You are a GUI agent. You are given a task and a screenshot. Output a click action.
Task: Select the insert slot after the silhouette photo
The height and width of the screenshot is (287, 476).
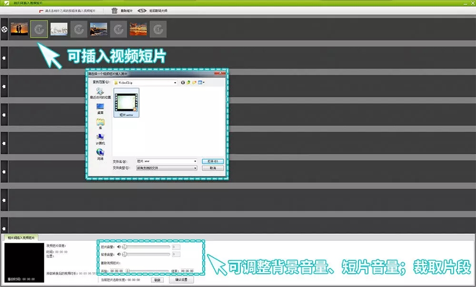point(39,29)
